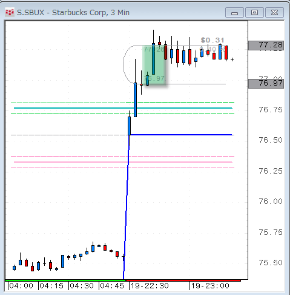Minimize the Starbucks Corp chart window

click(x=234, y=13)
